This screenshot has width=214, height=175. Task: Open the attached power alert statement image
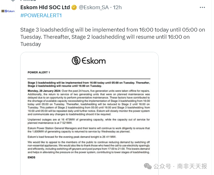click(x=89, y=114)
